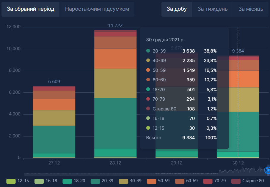270x187 pixels.
Task: Click the 50-59 orange legend swatch
Action: pyautogui.click(x=152, y=181)
